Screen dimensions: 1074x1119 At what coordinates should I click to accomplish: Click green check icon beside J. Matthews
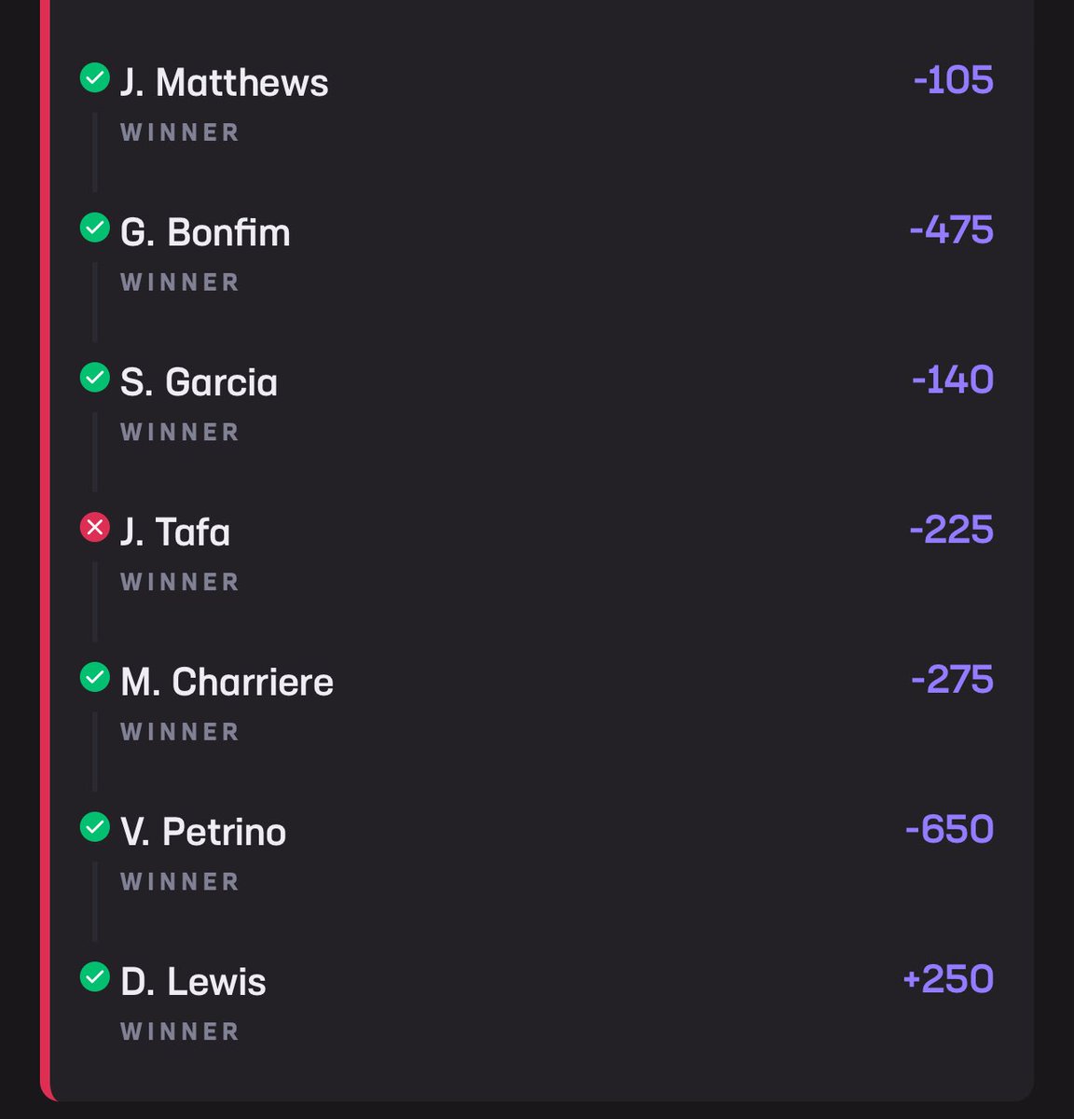point(94,77)
